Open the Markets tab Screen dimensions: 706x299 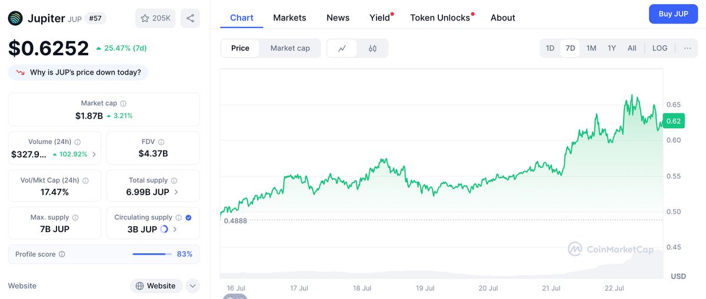coord(289,18)
